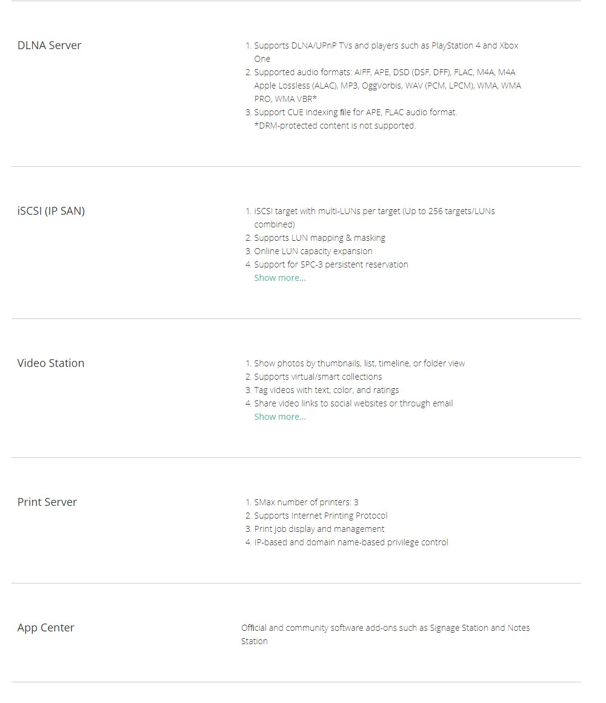This screenshot has width=606, height=703.
Task: Expand iSCSI section with Show more link
Action: click(x=279, y=278)
